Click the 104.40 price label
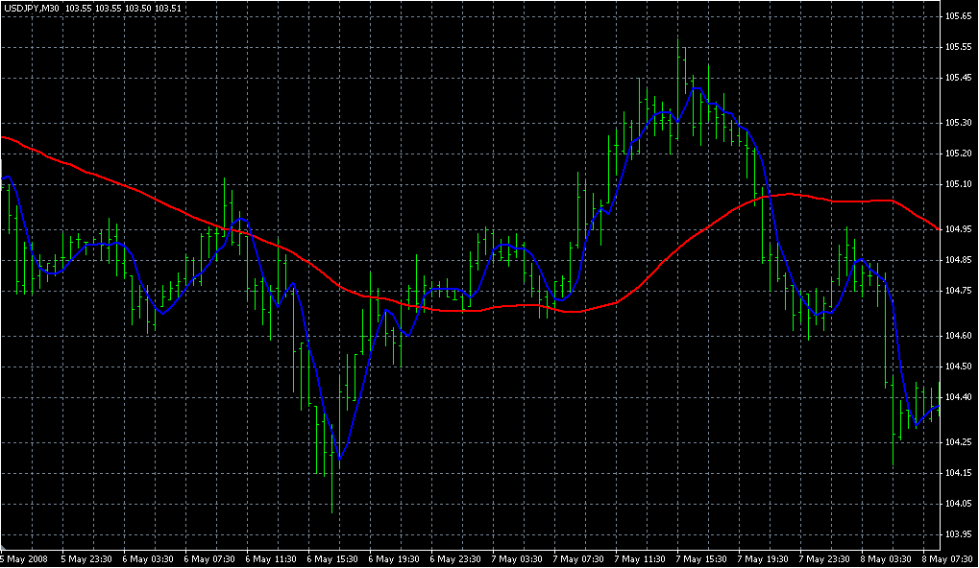Image resolution: width=979 pixels, height=568 pixels. pyautogui.click(x=959, y=397)
